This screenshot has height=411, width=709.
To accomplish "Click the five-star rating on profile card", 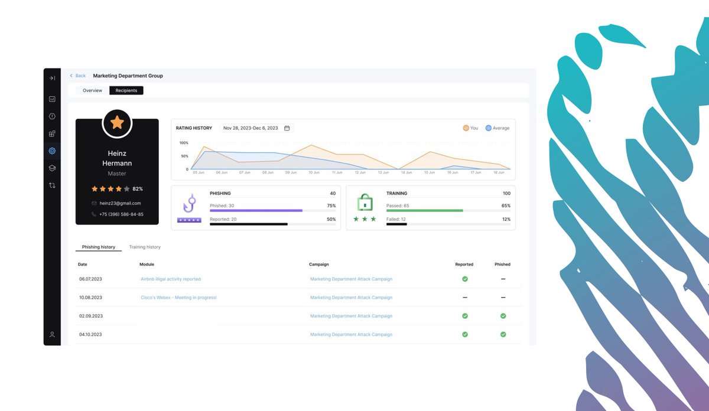I will tap(110, 189).
